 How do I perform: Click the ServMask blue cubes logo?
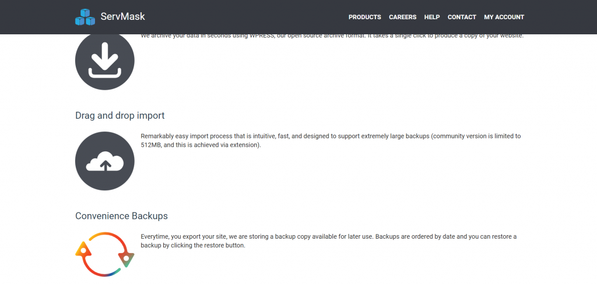[85, 17]
